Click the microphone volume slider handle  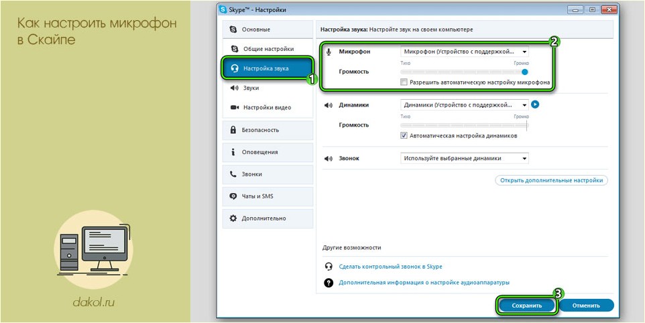click(524, 72)
